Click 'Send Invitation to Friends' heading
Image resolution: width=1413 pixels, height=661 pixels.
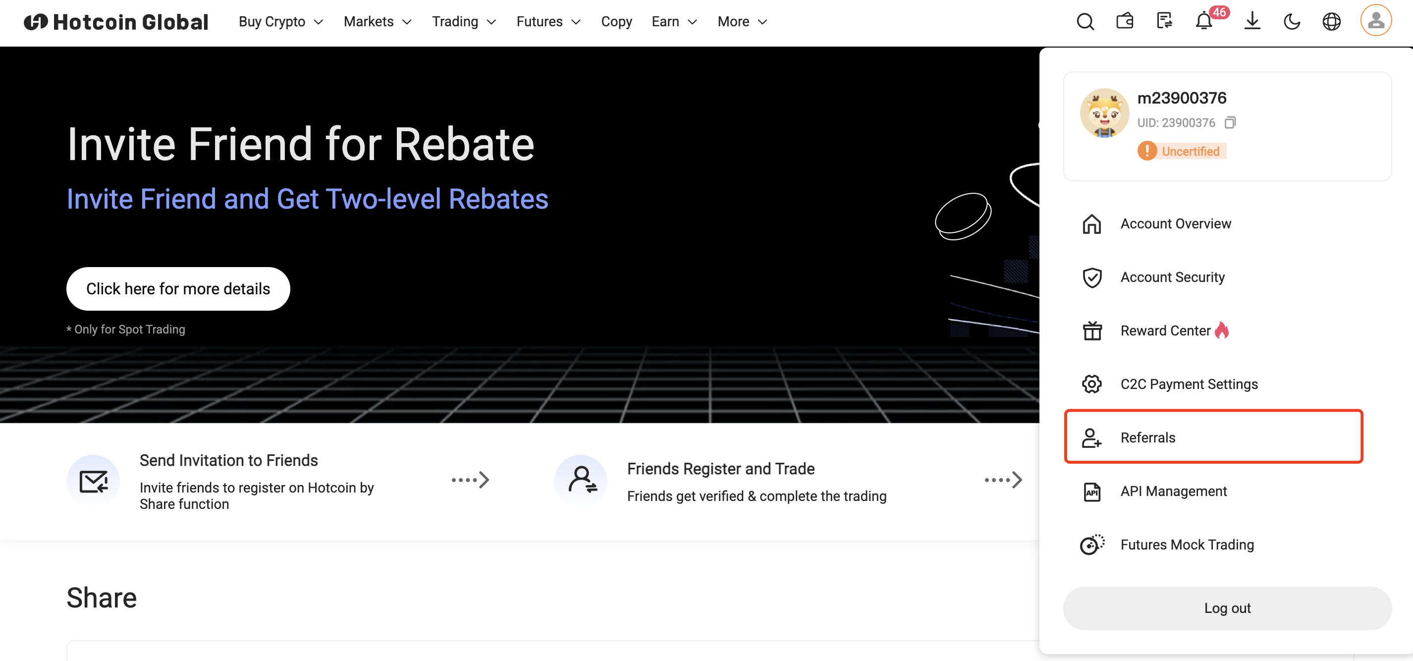pos(229,460)
